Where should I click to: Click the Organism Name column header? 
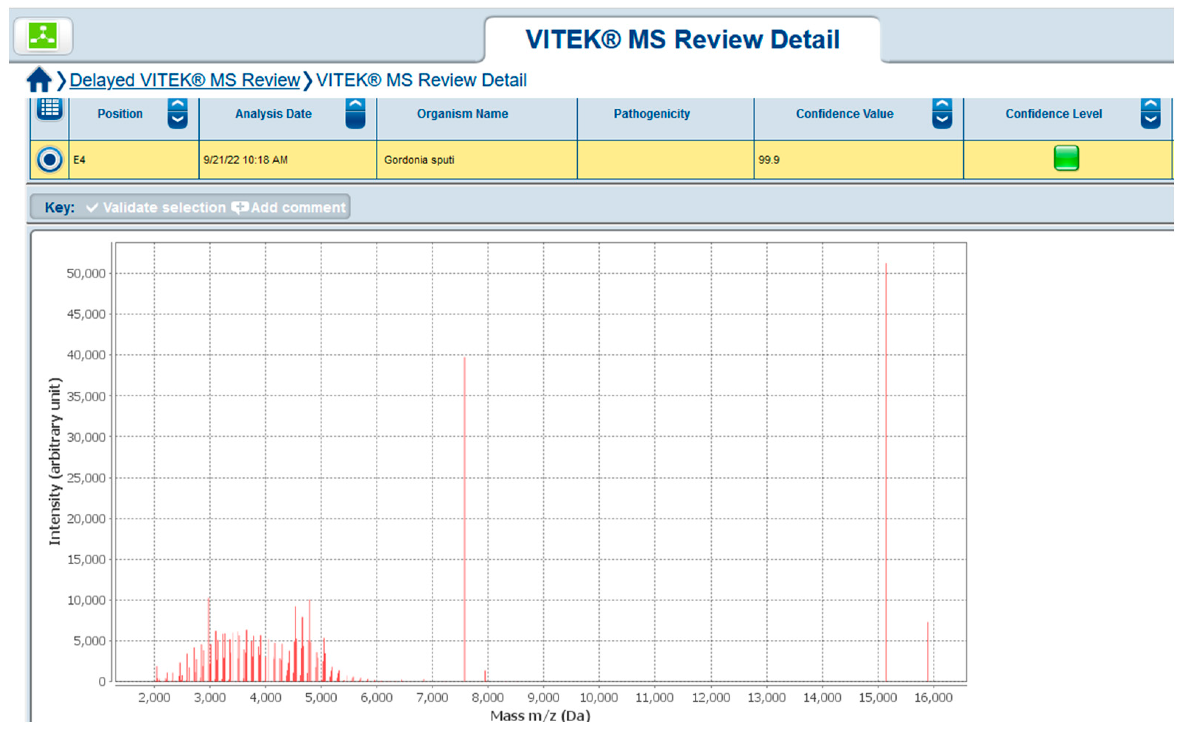click(462, 114)
